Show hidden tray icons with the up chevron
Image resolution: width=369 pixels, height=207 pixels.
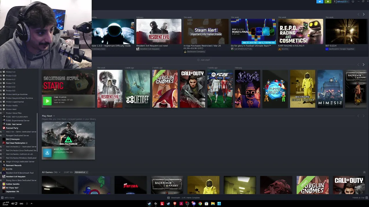[x=31, y=204]
